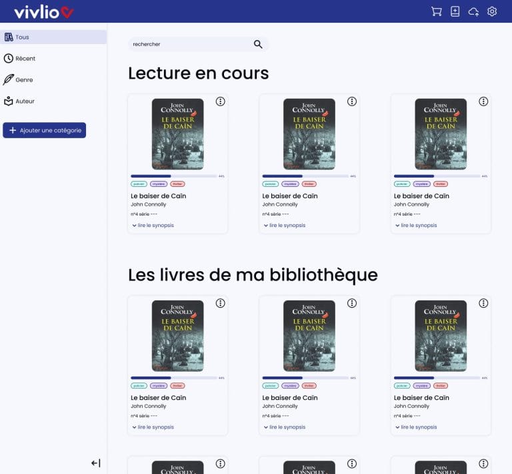Select the Tous sidebar item

(x=53, y=37)
